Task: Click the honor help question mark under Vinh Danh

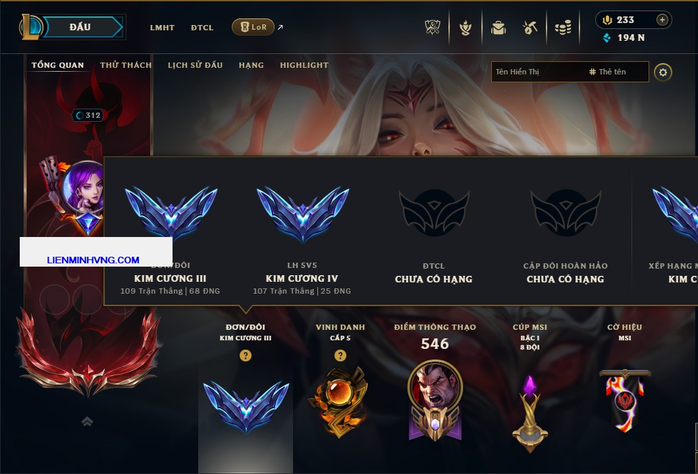Action: click(340, 355)
